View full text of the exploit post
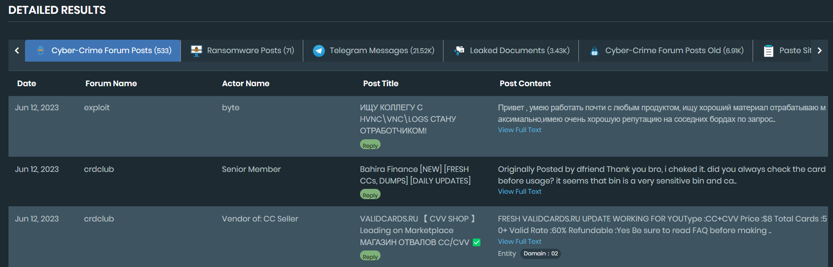The height and width of the screenshot is (267, 833). pos(519,130)
